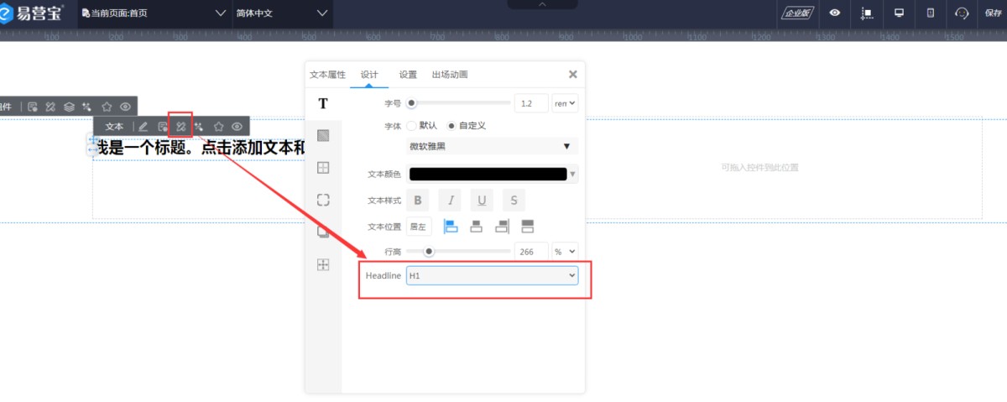Toggle visibility eye in 文本 toolbar
Screen dimensions: 1007x402
(237, 127)
